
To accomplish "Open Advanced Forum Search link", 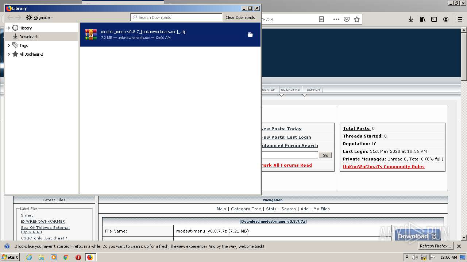I will (289, 146).
